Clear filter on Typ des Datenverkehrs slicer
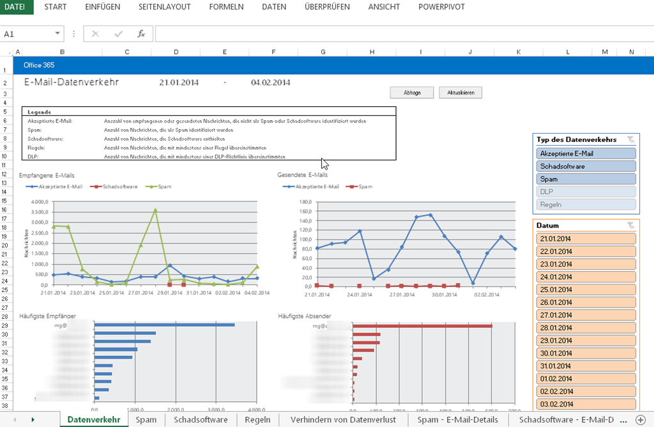 coord(630,139)
